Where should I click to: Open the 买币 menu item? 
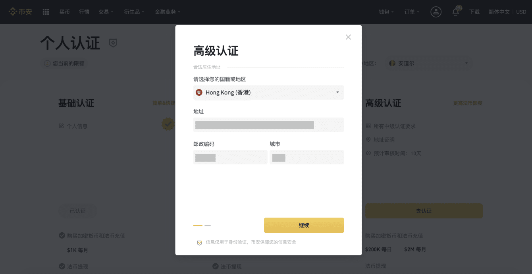(65, 12)
